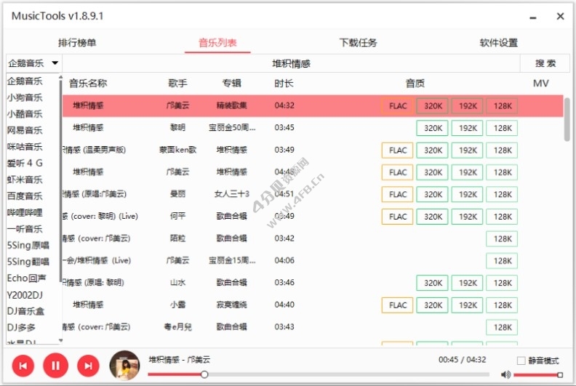Select Y2002DJ in the source list
The image size is (576, 386).
pos(25,295)
